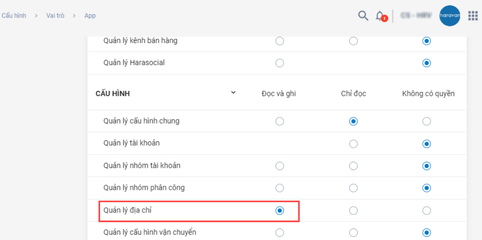
Task: Set Quản lý kênh bán hàng to read-only
Action: coord(353,41)
